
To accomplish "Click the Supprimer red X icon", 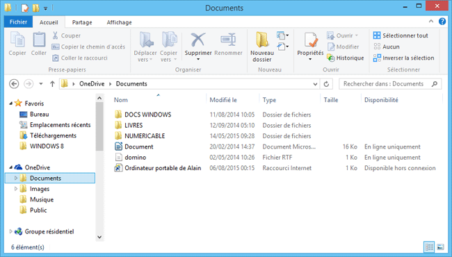I will 198,40.
